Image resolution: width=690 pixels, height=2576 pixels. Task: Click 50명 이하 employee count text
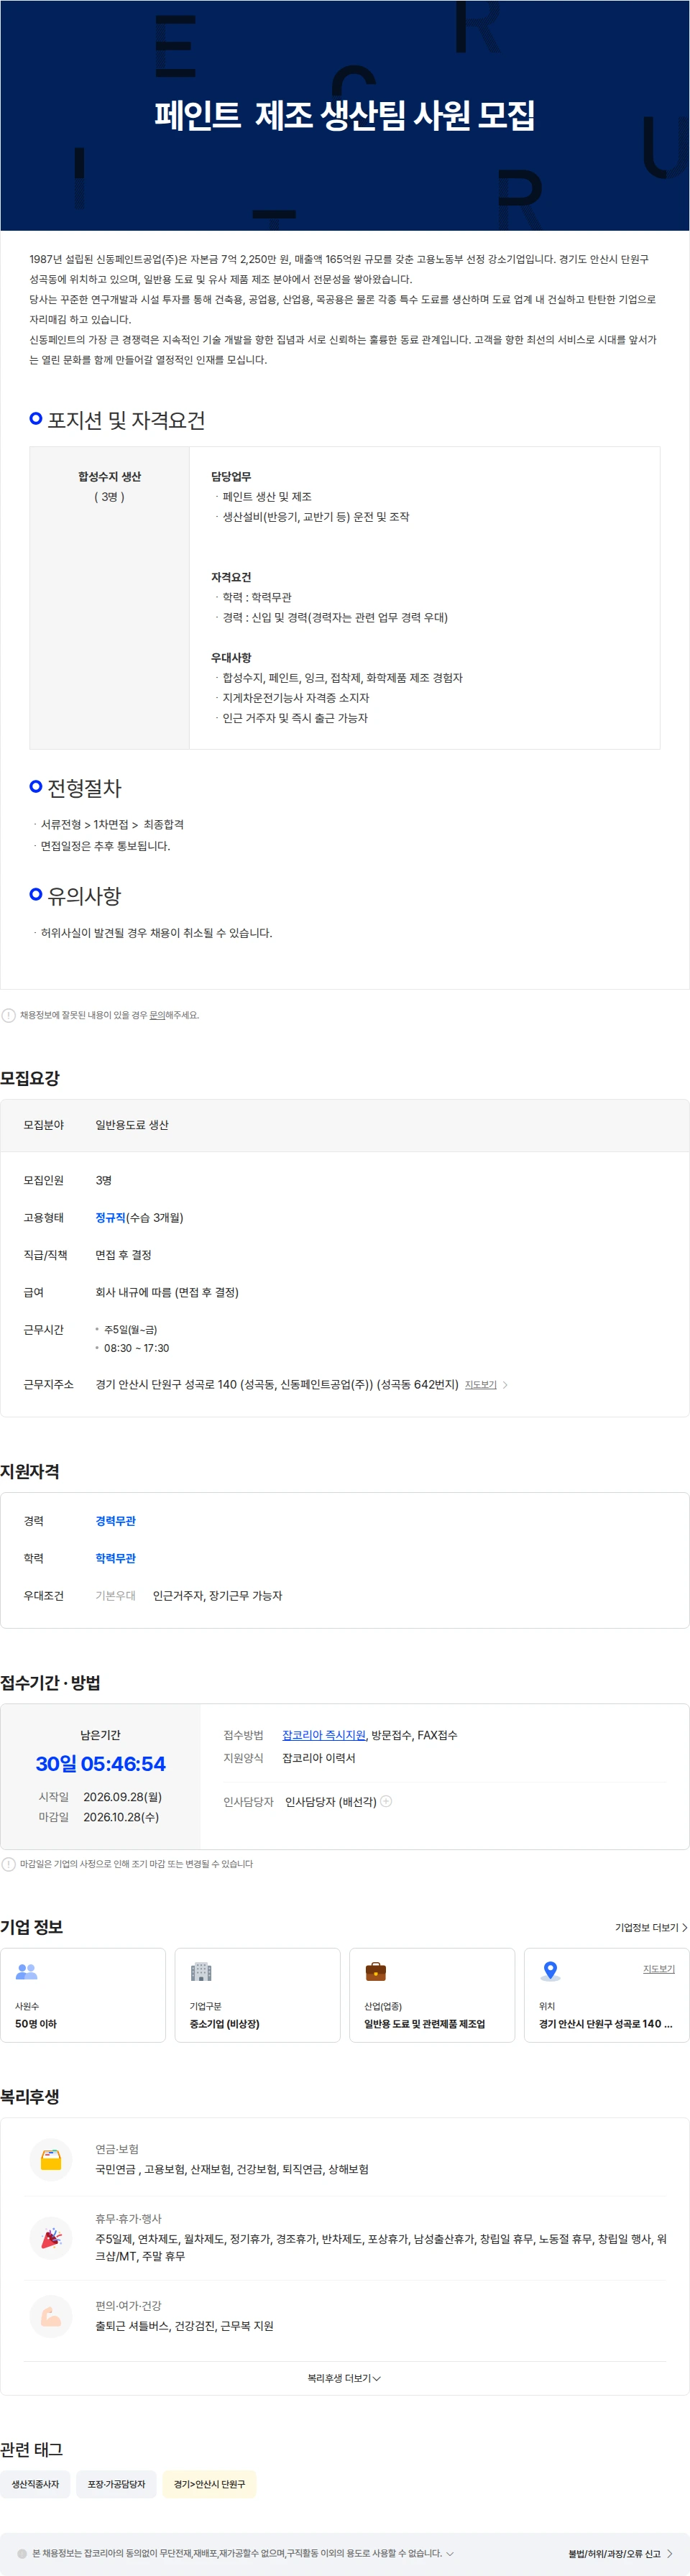(x=36, y=2024)
